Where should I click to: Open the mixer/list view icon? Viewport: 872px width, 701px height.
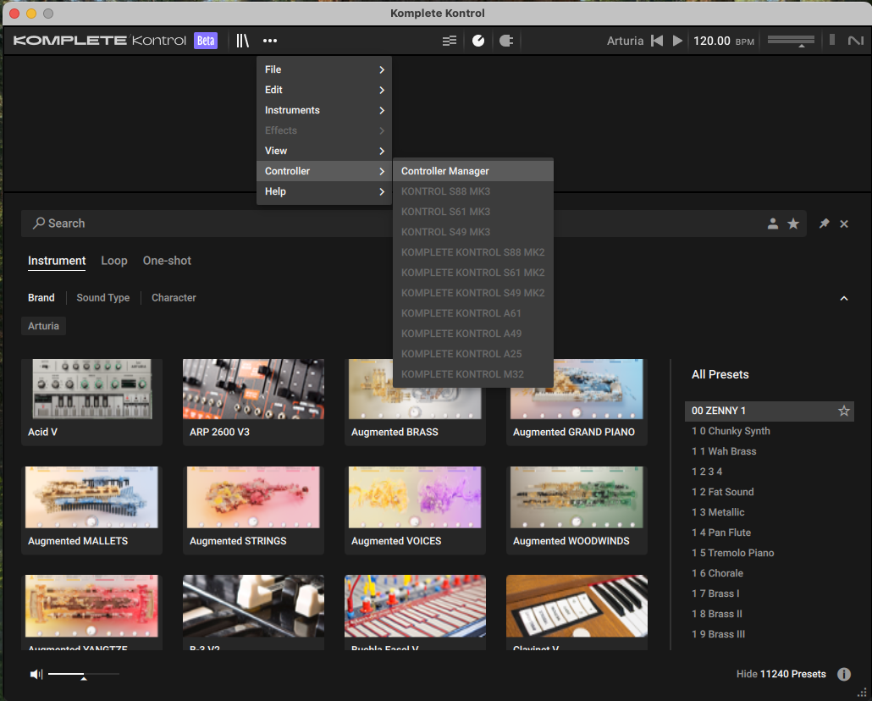[450, 41]
